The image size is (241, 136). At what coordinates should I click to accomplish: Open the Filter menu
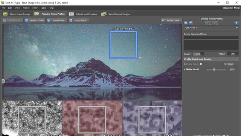tap(35, 8)
